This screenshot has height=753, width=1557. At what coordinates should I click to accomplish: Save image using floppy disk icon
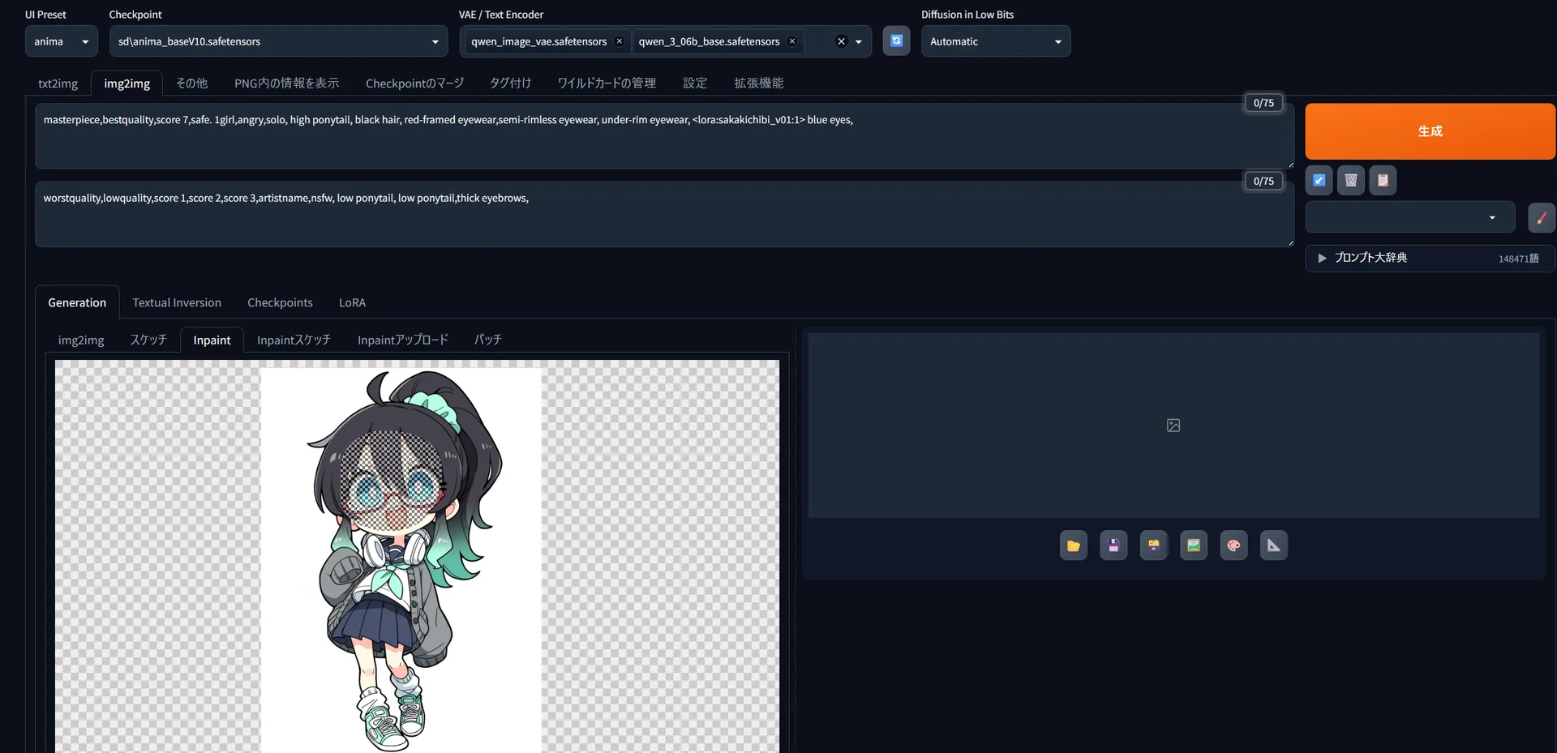1113,545
